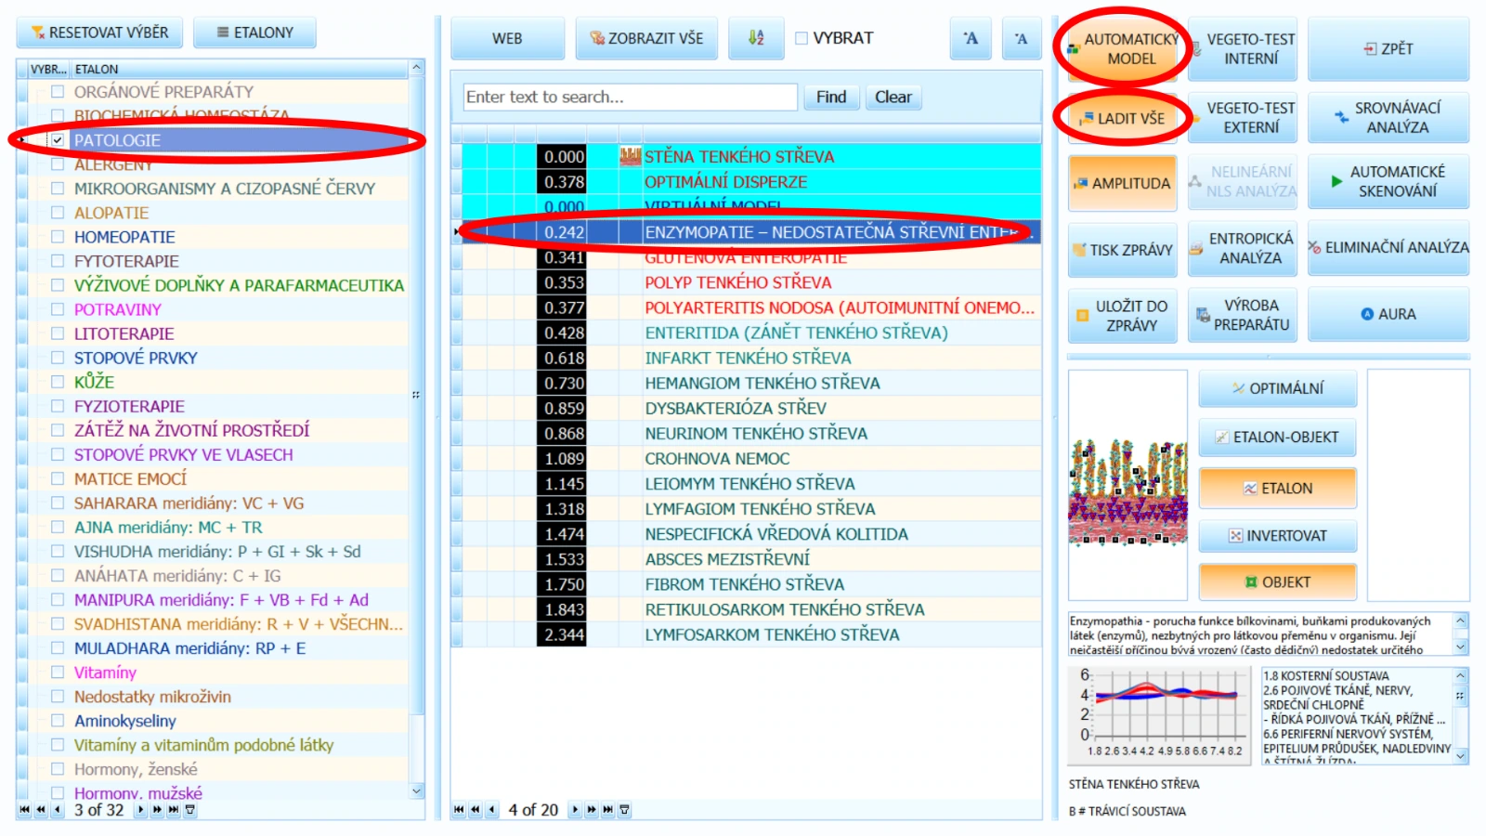Click the down arrow of description text box

(x=1461, y=647)
